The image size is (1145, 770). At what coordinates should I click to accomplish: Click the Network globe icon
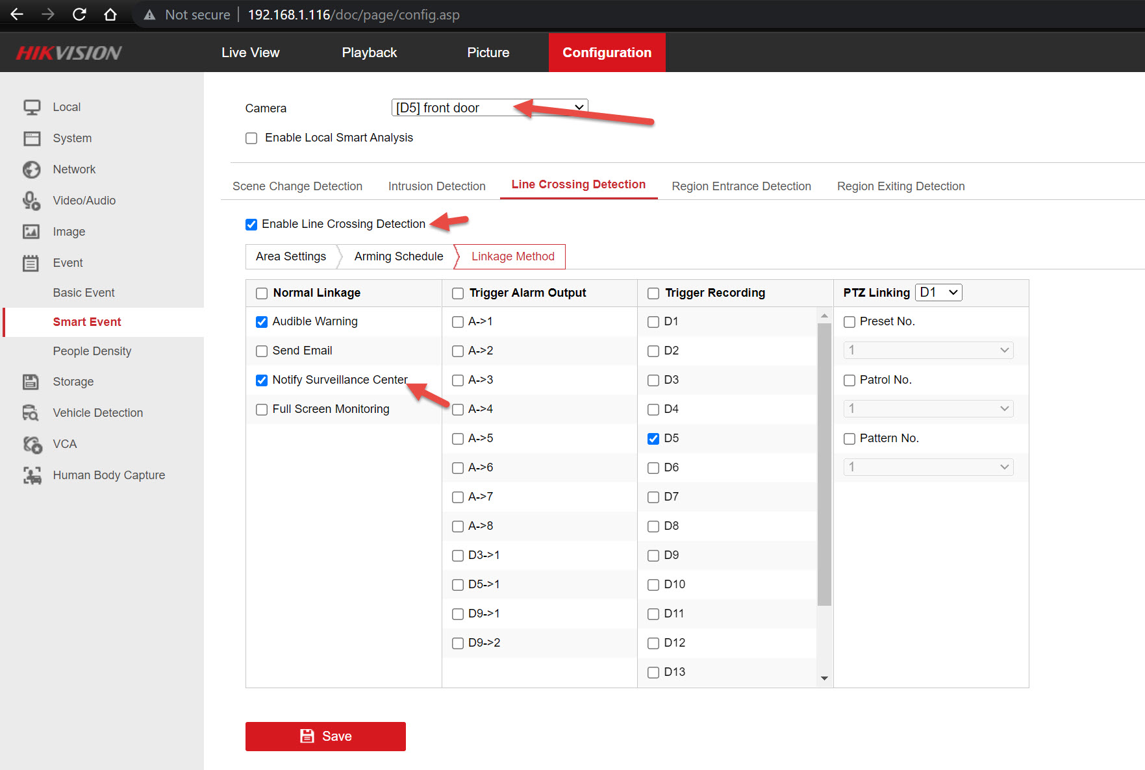coord(31,169)
